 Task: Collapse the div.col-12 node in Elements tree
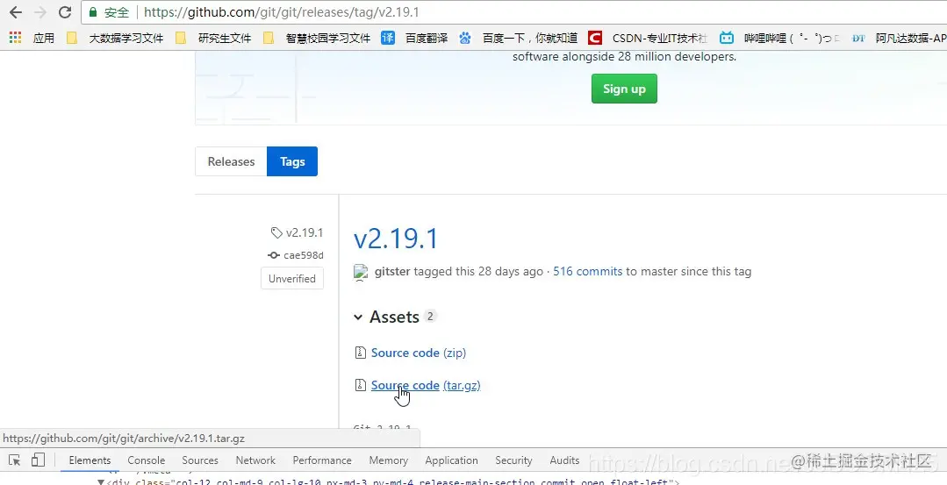(x=101, y=482)
